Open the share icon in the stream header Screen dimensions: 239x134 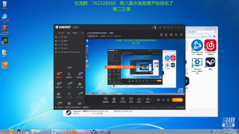click(181, 35)
